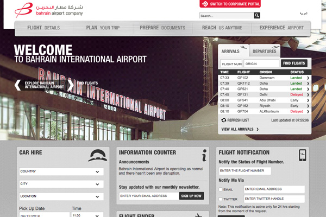Screen dimensions: 326x217
Task: Click the 'Delhi' origin cell
Action: 264,94
